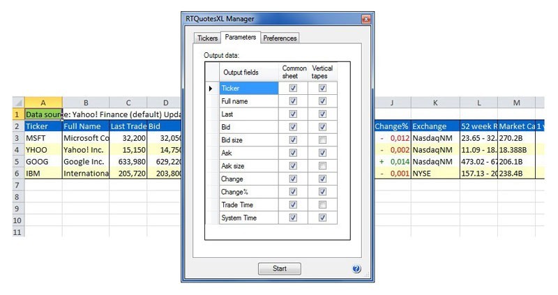Disable Vertical tapes checkbox for Change%
Viewport: 558px width, 295px height.
click(322, 192)
